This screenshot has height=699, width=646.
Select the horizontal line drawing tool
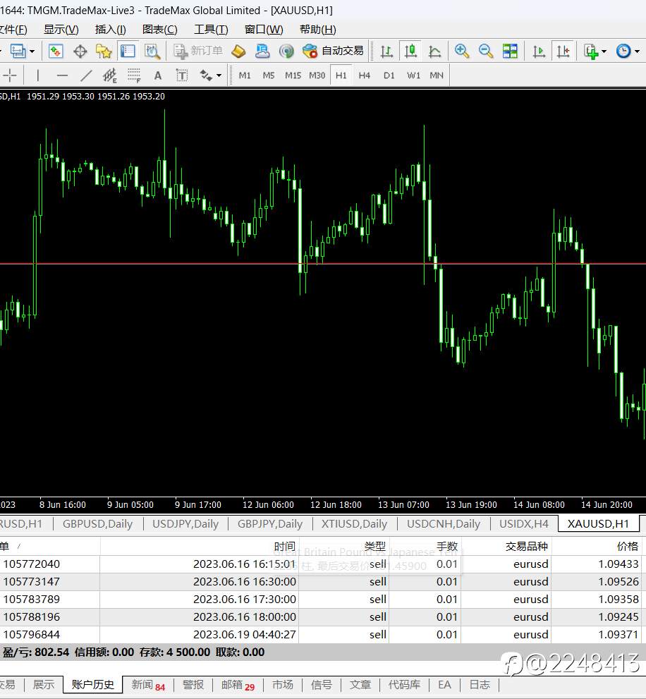62,75
